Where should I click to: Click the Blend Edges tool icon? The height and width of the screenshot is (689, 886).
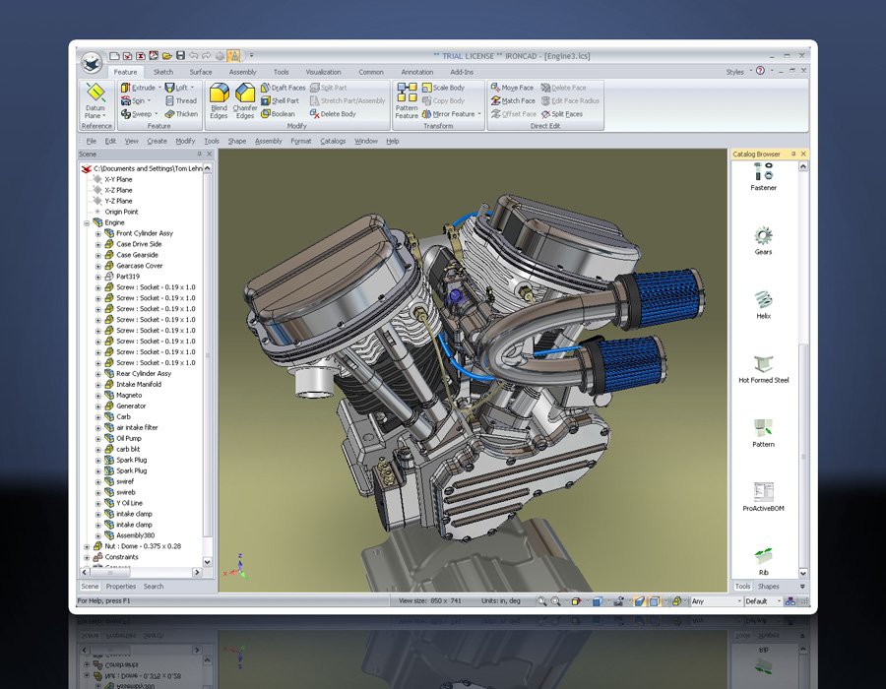pos(219,94)
